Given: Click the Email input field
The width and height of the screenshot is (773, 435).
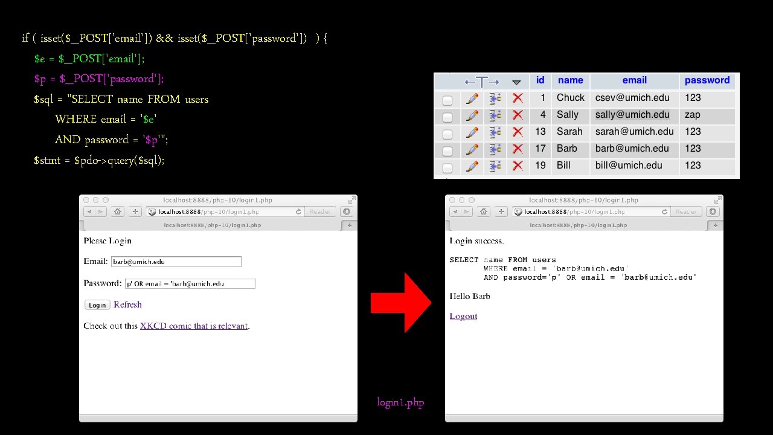Looking at the screenshot, I should click(176, 262).
